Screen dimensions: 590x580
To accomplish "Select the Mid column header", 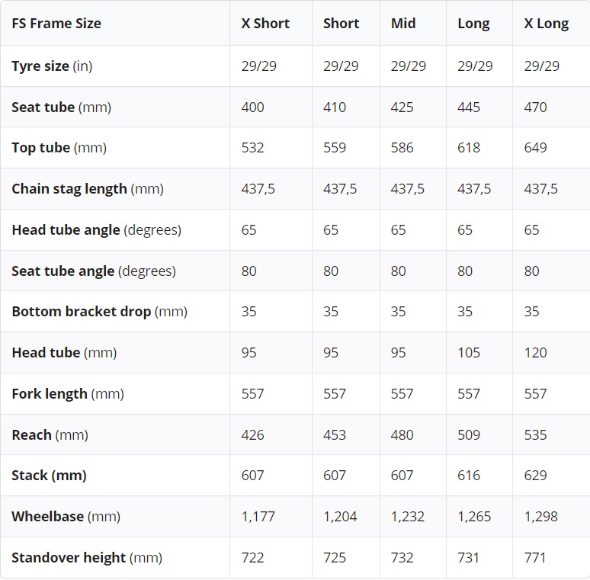I will [x=403, y=24].
